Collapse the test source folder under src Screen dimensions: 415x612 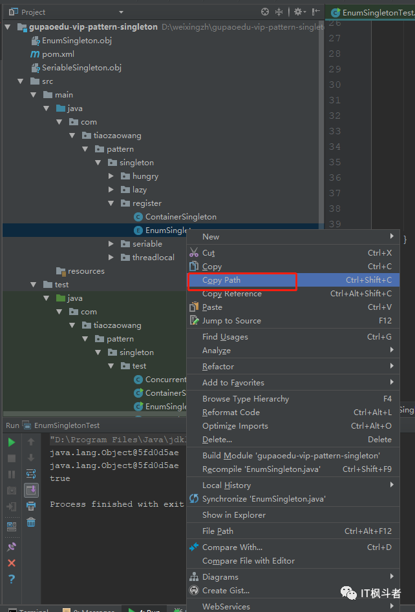pyautogui.click(x=33, y=285)
